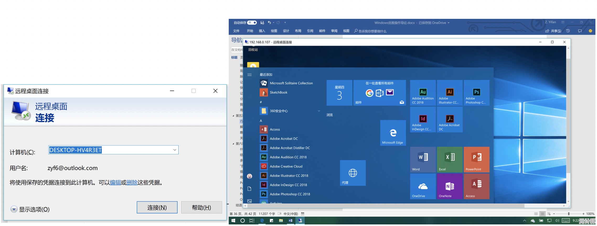Click the Undo arrow in Word
Viewport: 597px width, 226px height.
pos(269,23)
